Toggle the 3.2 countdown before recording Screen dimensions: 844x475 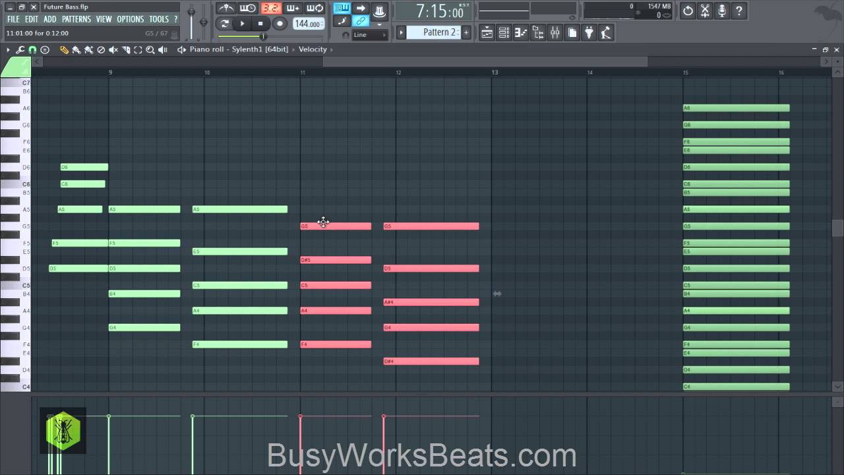270,8
